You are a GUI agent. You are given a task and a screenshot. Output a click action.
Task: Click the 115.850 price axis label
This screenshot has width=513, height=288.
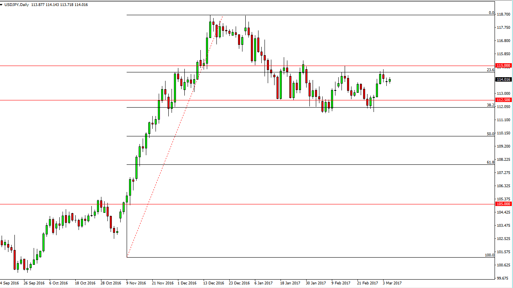click(x=503, y=54)
